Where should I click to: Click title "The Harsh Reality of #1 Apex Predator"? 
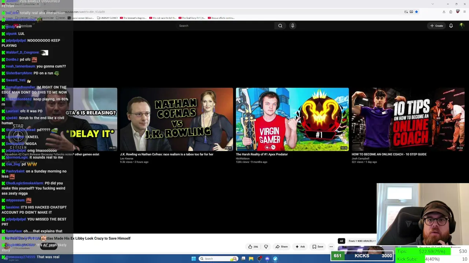(x=262, y=154)
